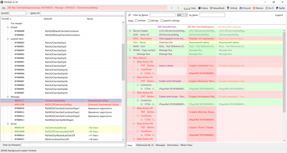
Task: Open the Videos link icon
Action: (199, 8)
